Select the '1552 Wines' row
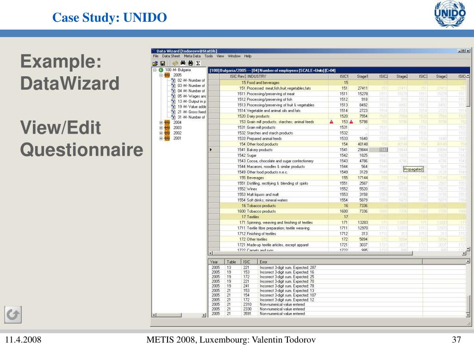Image resolution: width=474 pixels, height=355 pixels. pos(338,189)
